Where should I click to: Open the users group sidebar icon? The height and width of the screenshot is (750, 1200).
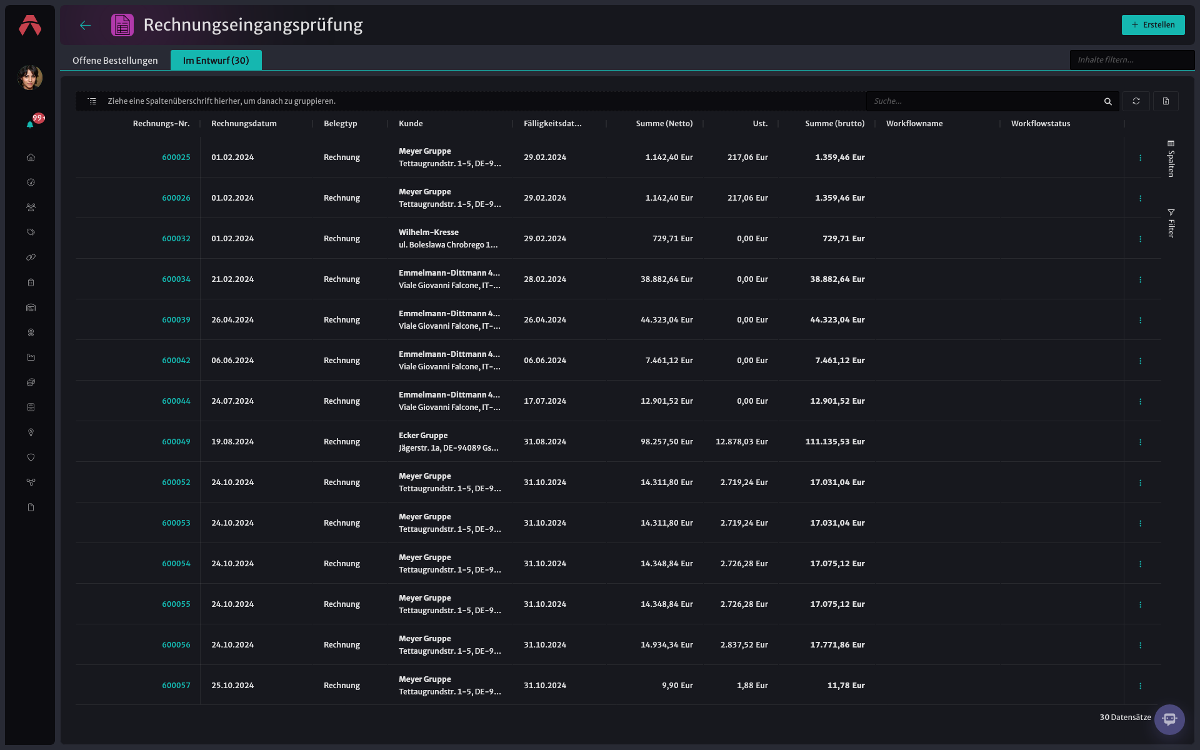[31, 207]
